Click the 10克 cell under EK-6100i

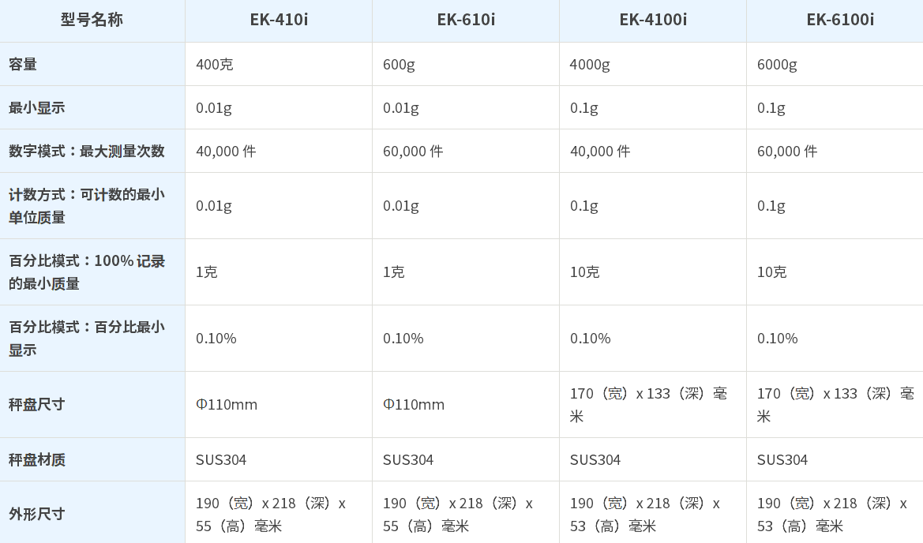point(771,271)
